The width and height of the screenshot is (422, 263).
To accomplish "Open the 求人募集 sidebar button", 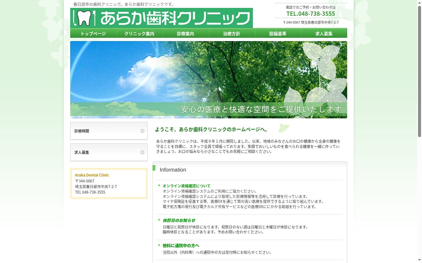I will [x=109, y=152].
